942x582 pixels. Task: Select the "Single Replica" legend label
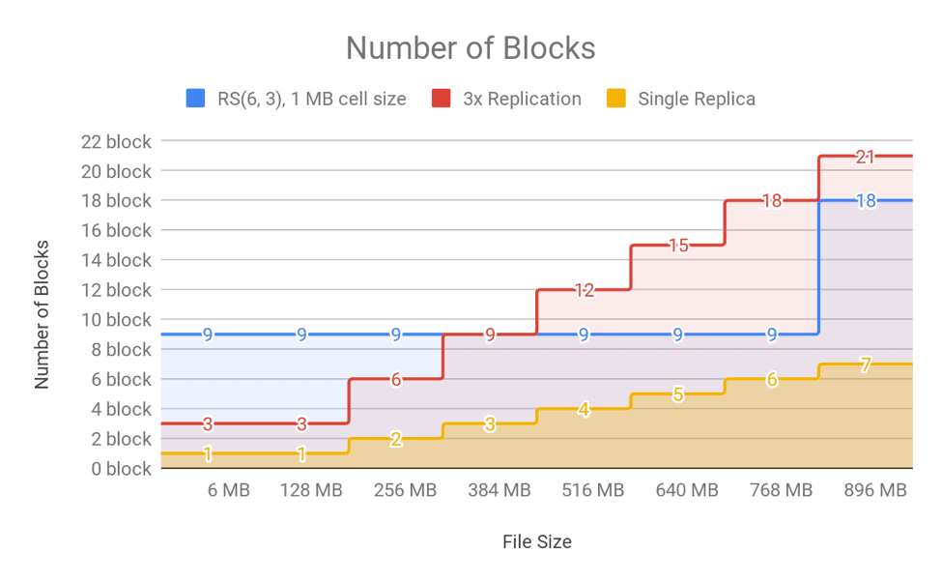[696, 99]
